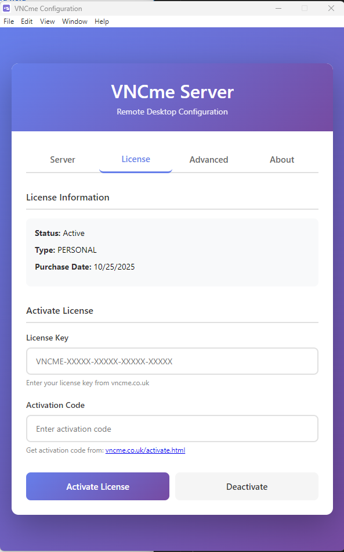344x552 pixels.
Task: Maximize the VNCme Configuration window
Action: point(304,8)
